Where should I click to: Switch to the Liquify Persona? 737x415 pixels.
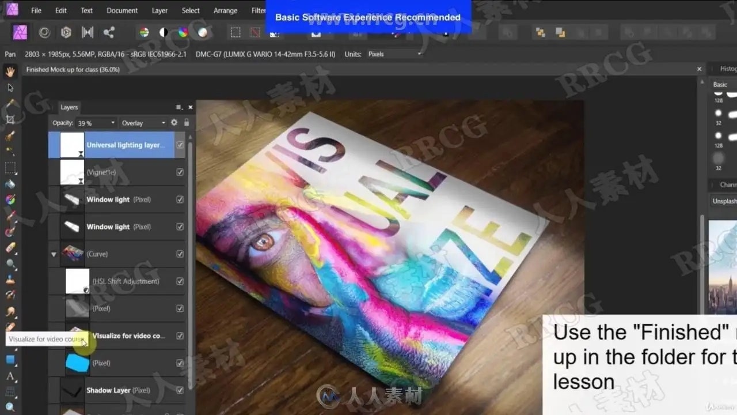pos(44,32)
